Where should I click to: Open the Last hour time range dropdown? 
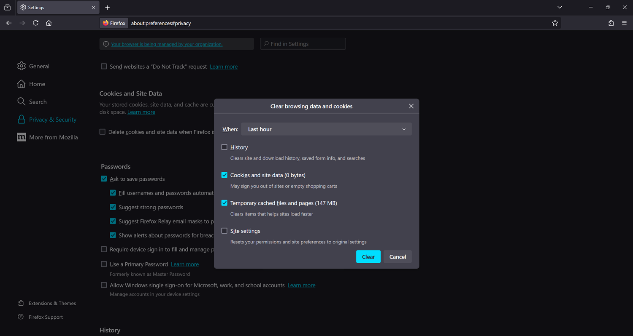pyautogui.click(x=326, y=129)
